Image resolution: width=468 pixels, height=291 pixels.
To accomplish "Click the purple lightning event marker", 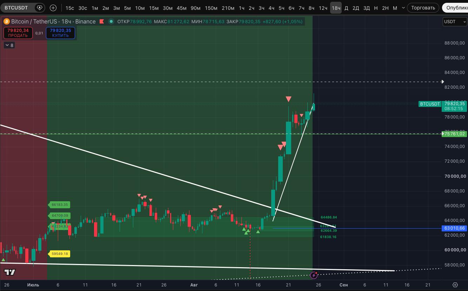I will 314,275.
